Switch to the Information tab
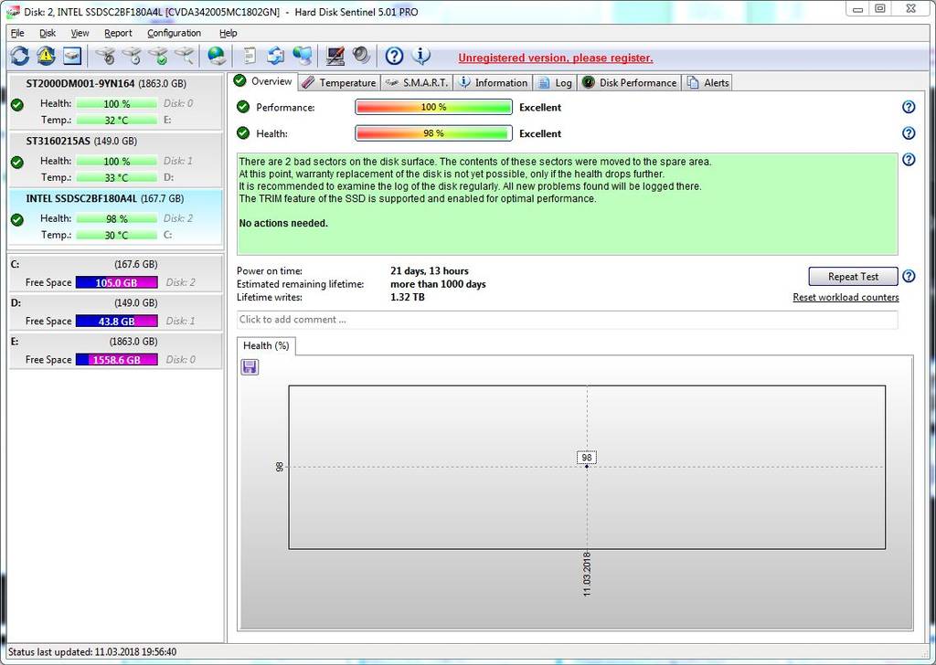 [493, 82]
